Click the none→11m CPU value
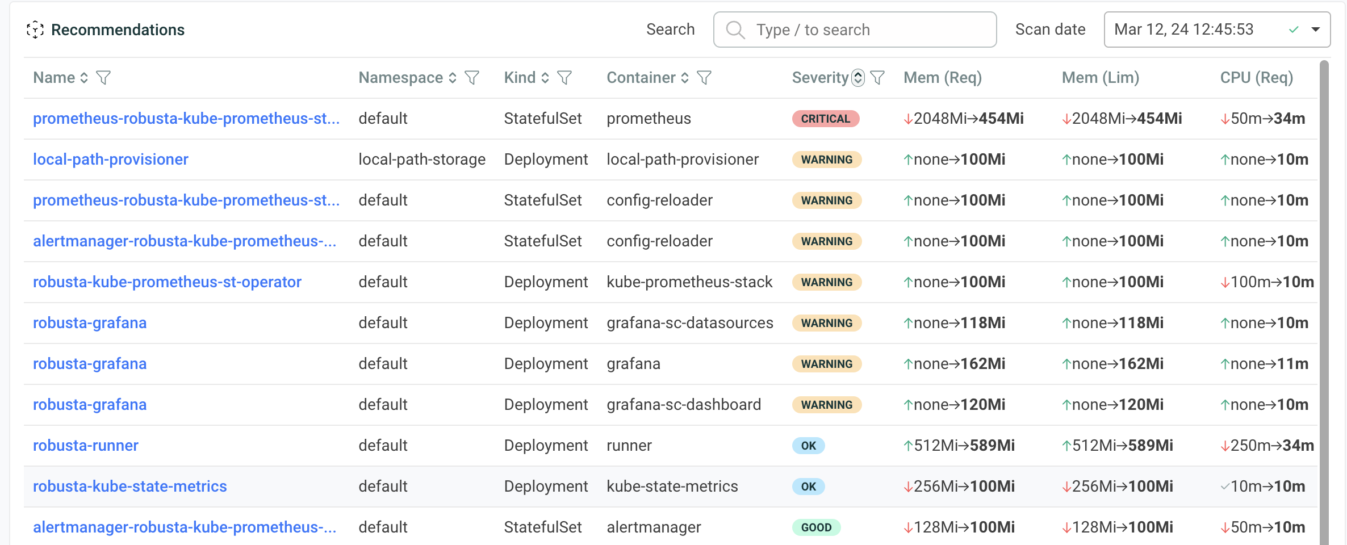1347x545 pixels. point(1265,364)
